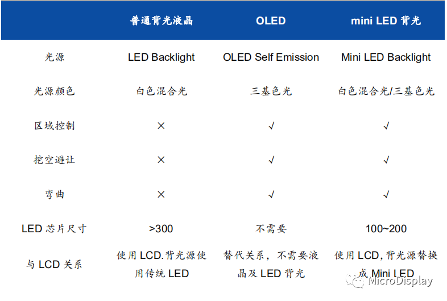Screen dimensions: 447x301
Task: Click the Mini LED Backlight cell
Action: [386, 57]
